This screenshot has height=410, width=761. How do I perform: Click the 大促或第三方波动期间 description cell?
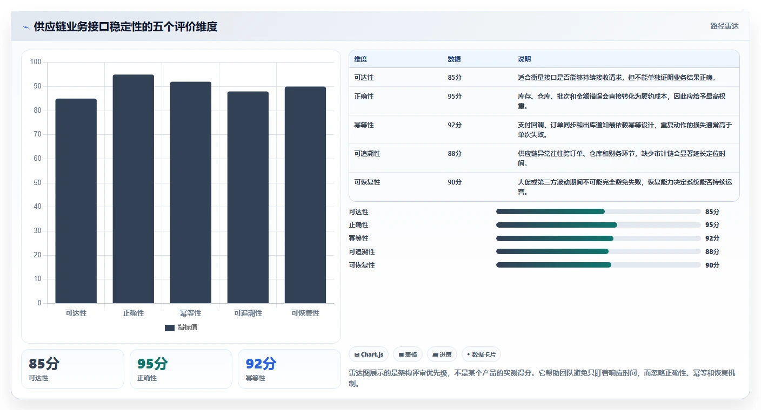click(625, 187)
